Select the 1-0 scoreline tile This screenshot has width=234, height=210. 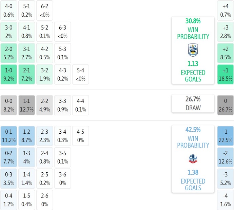8,75
